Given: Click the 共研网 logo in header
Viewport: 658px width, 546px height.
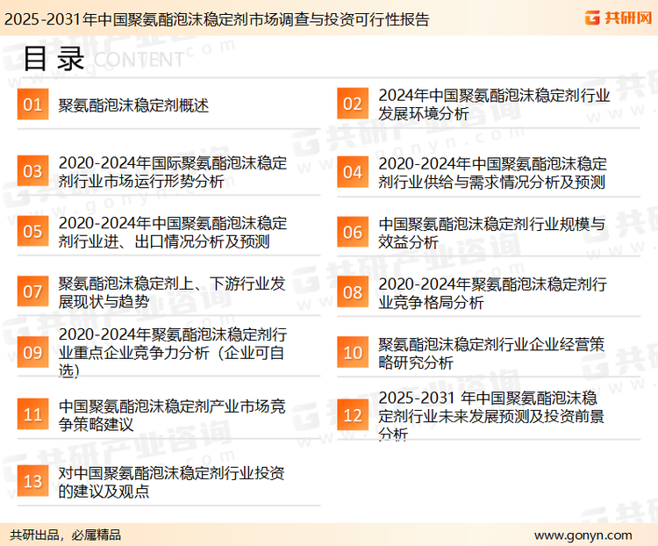Looking at the screenshot, I should click(619, 18).
